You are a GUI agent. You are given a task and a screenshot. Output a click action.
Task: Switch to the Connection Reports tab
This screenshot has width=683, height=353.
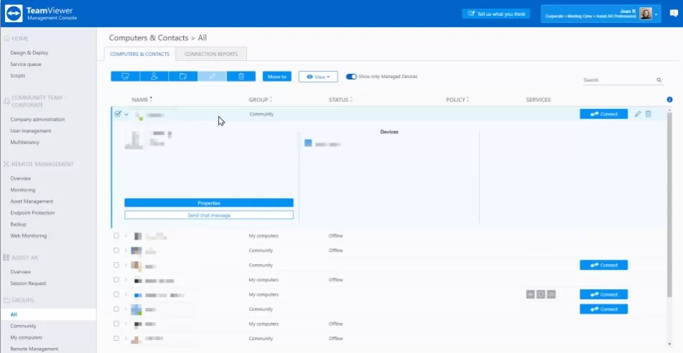point(211,54)
